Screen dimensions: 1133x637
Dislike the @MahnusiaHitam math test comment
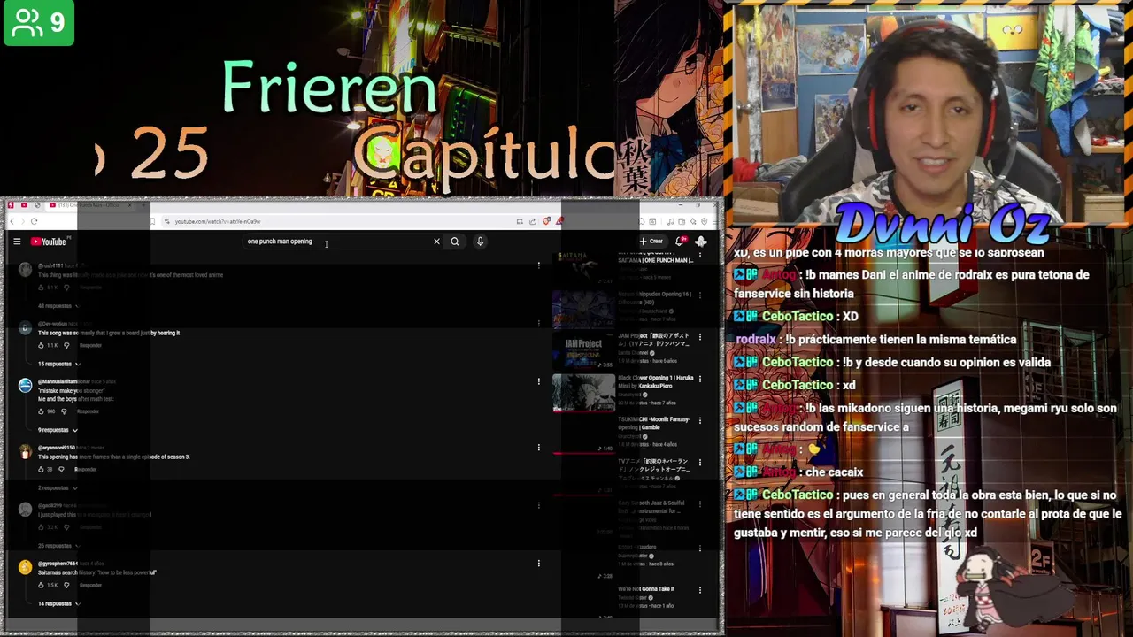64,411
